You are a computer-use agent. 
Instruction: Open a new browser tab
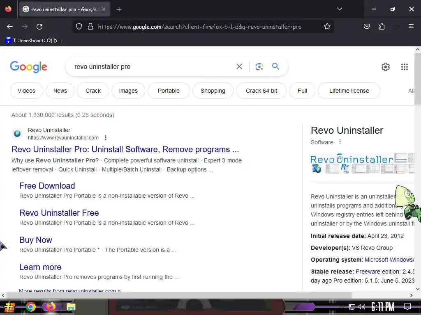click(x=119, y=9)
